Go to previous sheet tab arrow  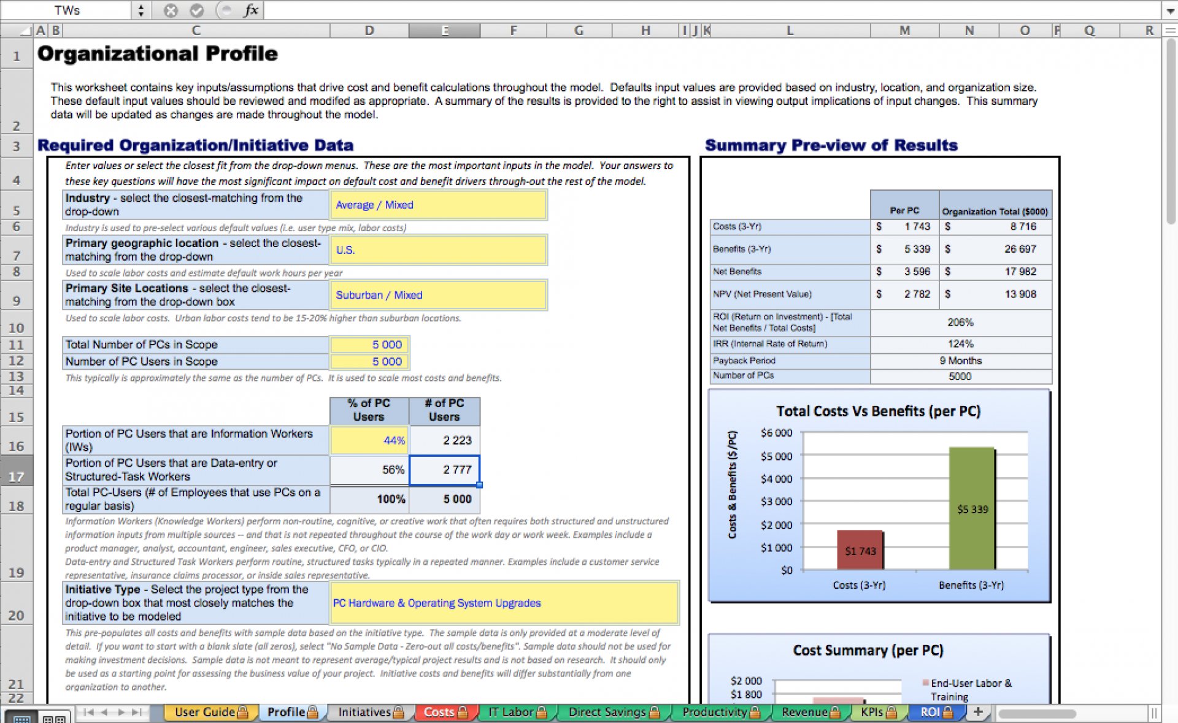(105, 712)
